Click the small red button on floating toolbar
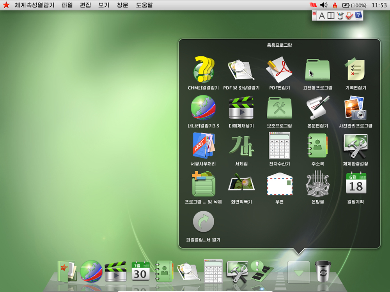Image resolution: width=390 pixels, height=292 pixels. (314, 14)
